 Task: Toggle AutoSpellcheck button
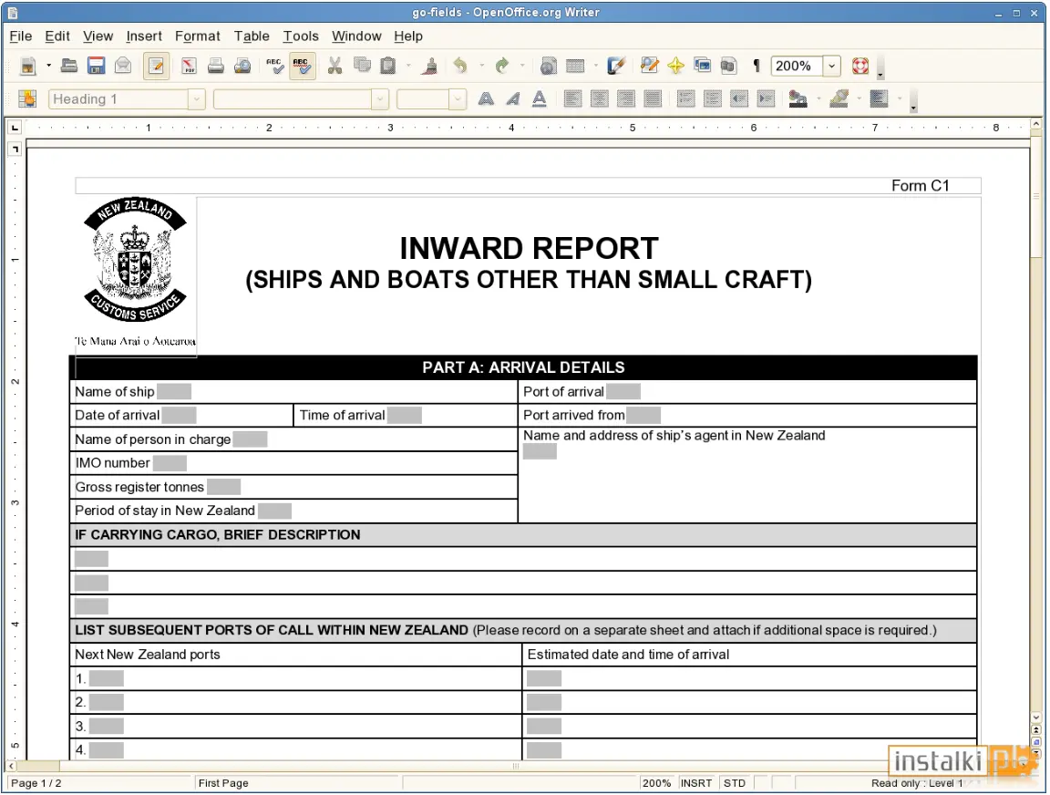[302, 66]
